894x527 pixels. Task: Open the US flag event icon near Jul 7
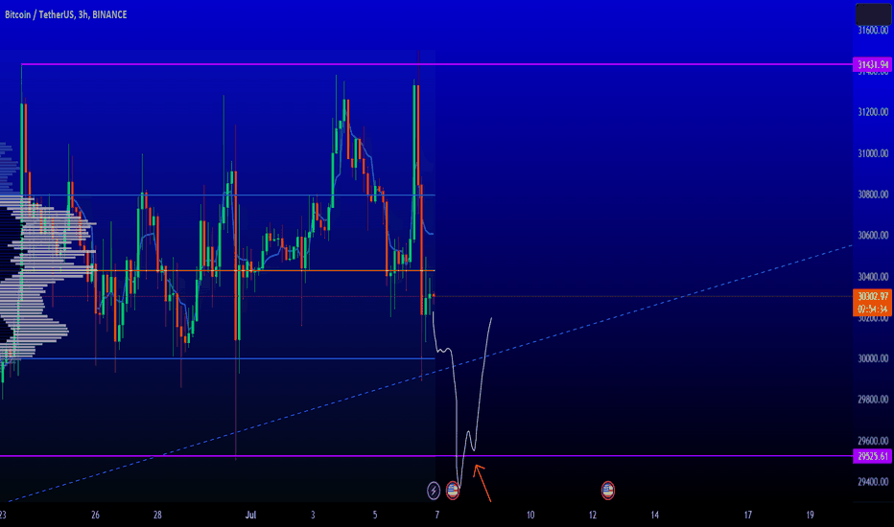click(x=453, y=490)
